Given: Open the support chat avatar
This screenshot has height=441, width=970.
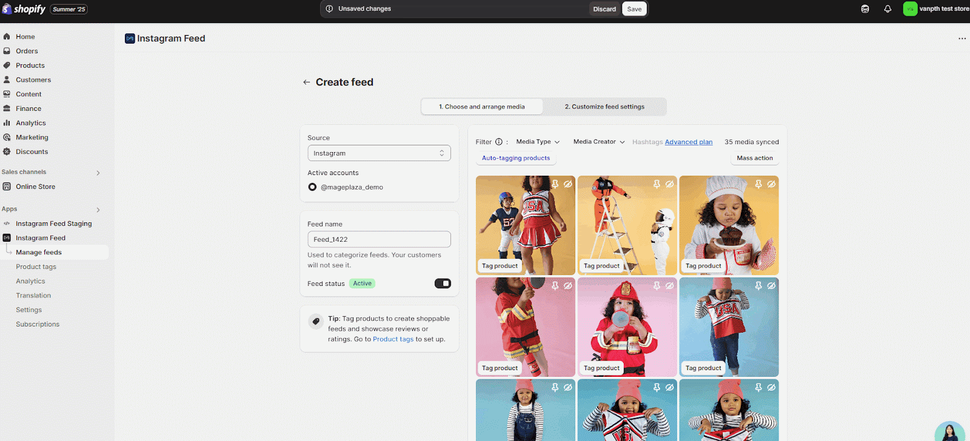Looking at the screenshot, I should [x=950, y=431].
